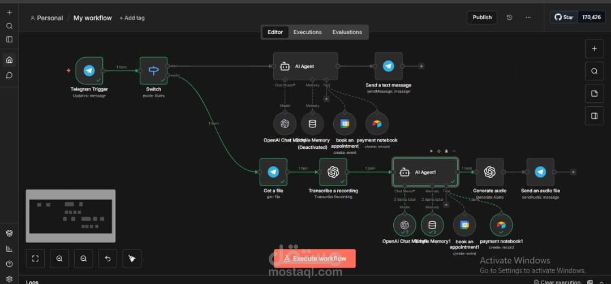Click the left sidebar plus icon

(x=10, y=12)
